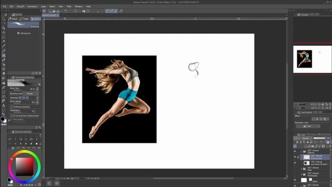
Task: Open layer blending mode Normal dropdown
Action: coord(307,138)
